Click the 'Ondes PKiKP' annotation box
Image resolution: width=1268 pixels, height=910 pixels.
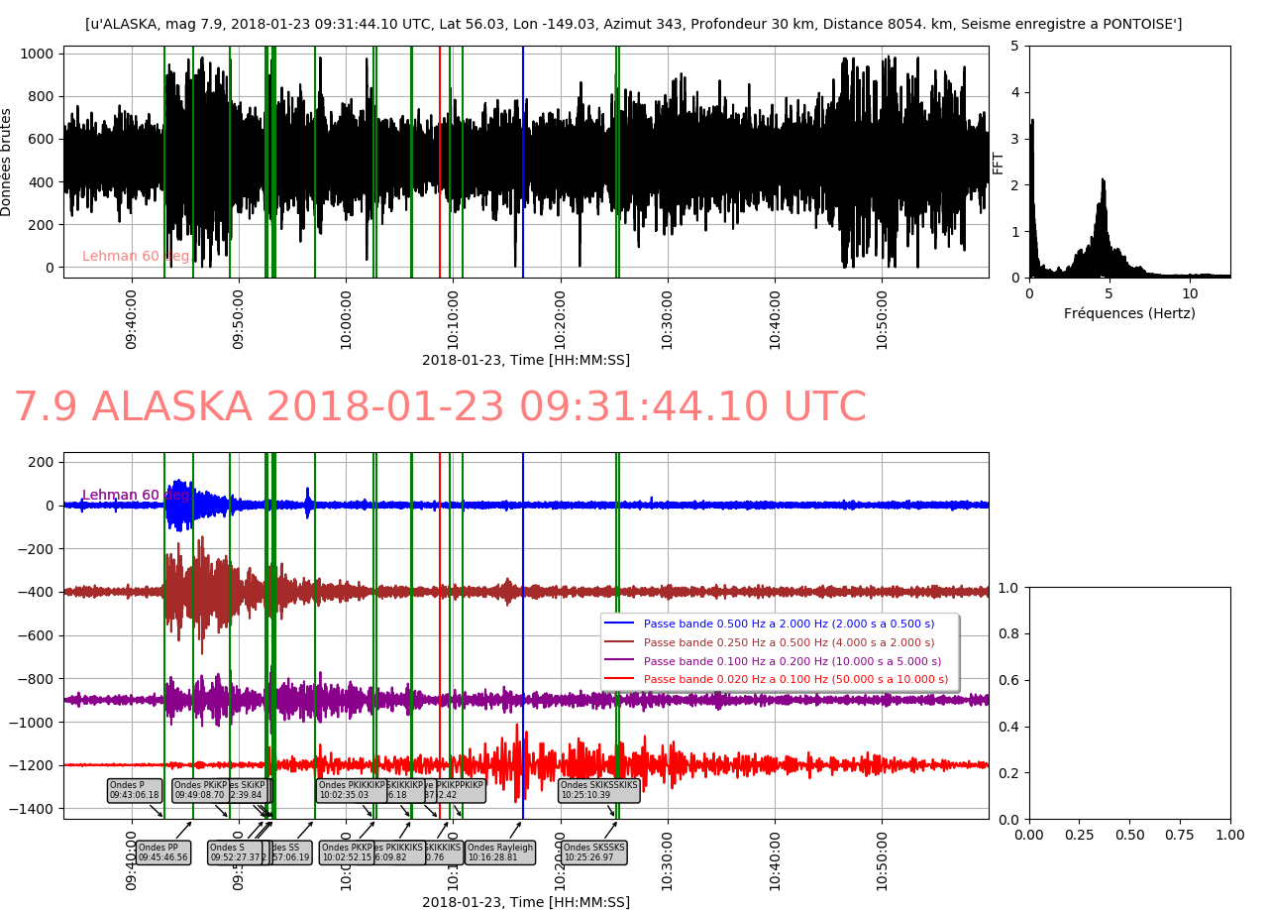tap(201, 790)
